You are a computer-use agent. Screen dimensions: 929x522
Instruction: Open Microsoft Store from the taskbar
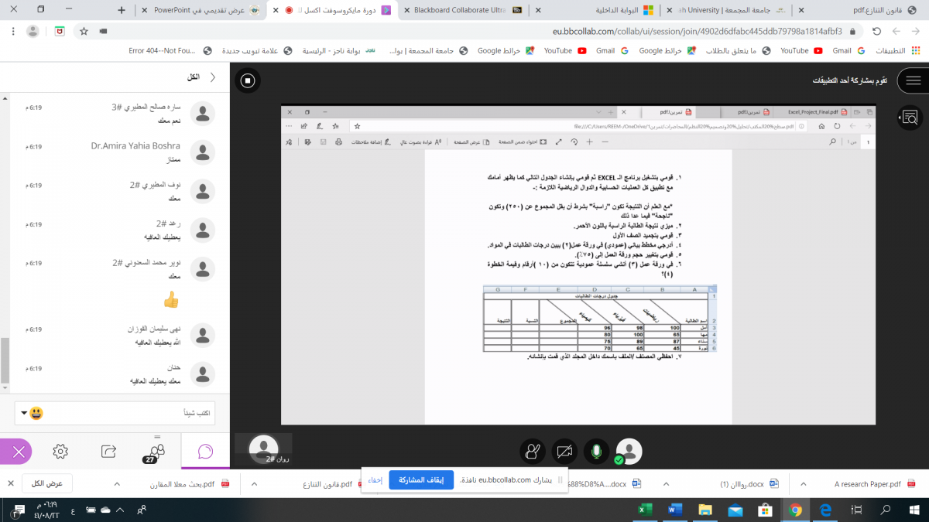(x=764, y=510)
